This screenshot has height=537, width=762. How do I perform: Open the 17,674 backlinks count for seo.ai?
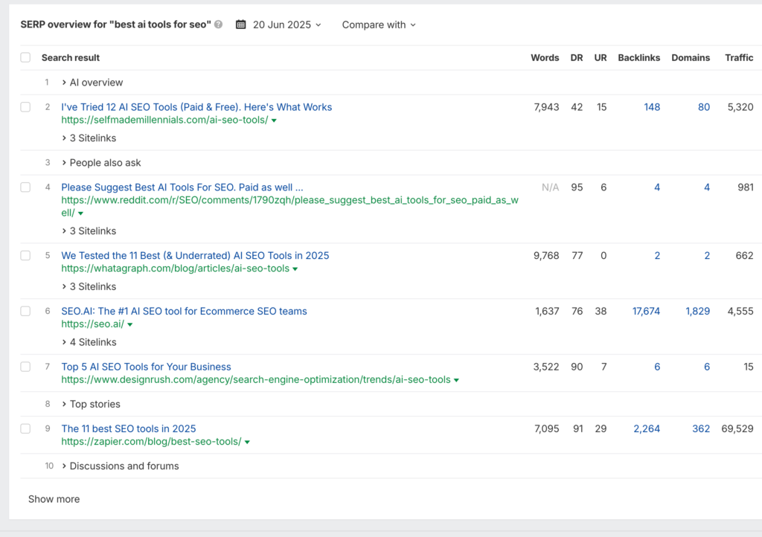[x=647, y=311]
